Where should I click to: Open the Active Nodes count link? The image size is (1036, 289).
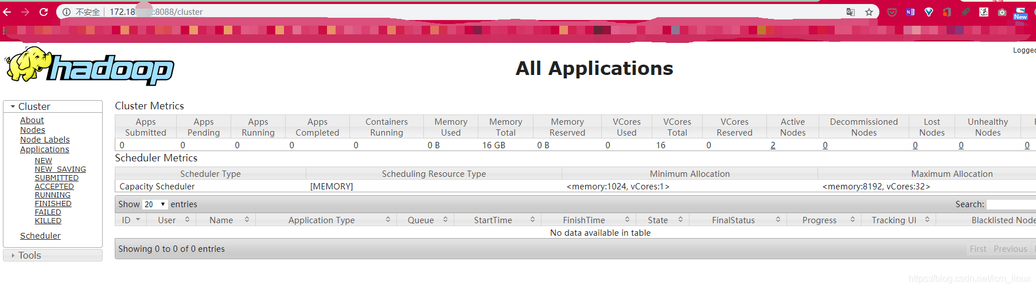tap(773, 145)
